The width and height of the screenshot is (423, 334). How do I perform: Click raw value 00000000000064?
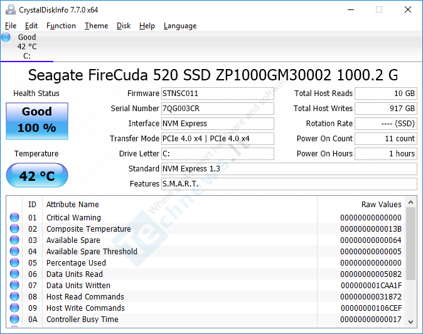click(x=371, y=240)
